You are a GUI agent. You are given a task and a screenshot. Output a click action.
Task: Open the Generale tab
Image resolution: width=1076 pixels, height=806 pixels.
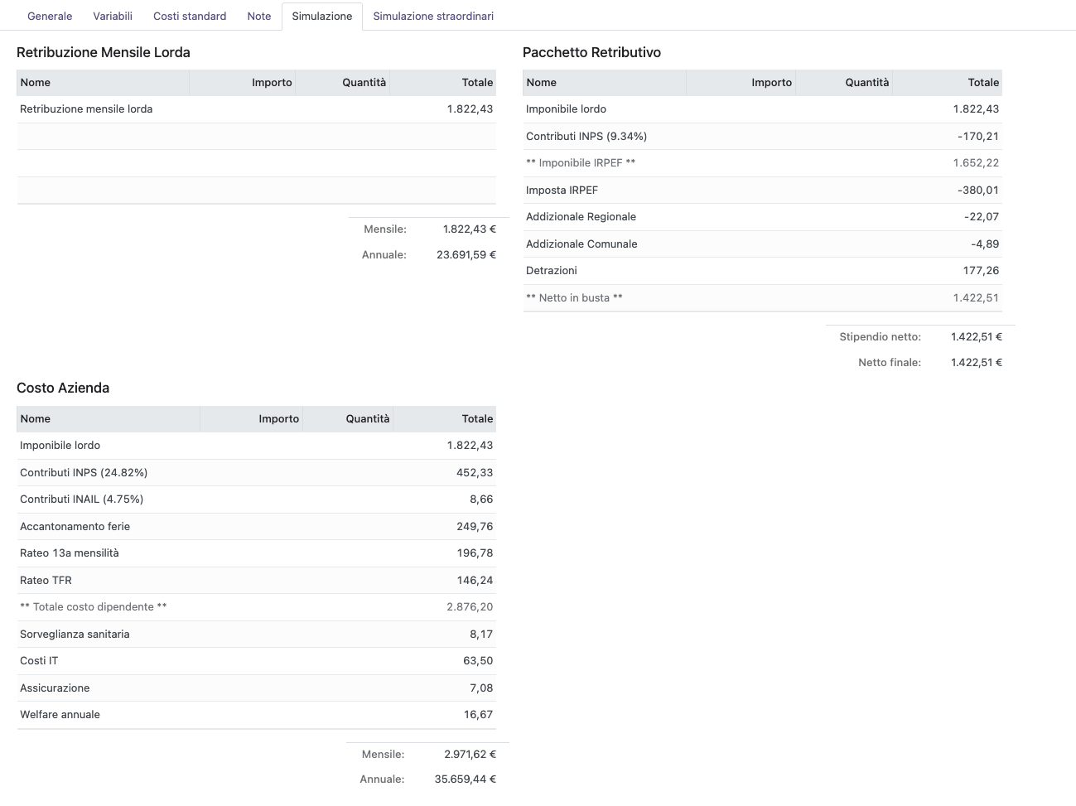pyautogui.click(x=50, y=16)
